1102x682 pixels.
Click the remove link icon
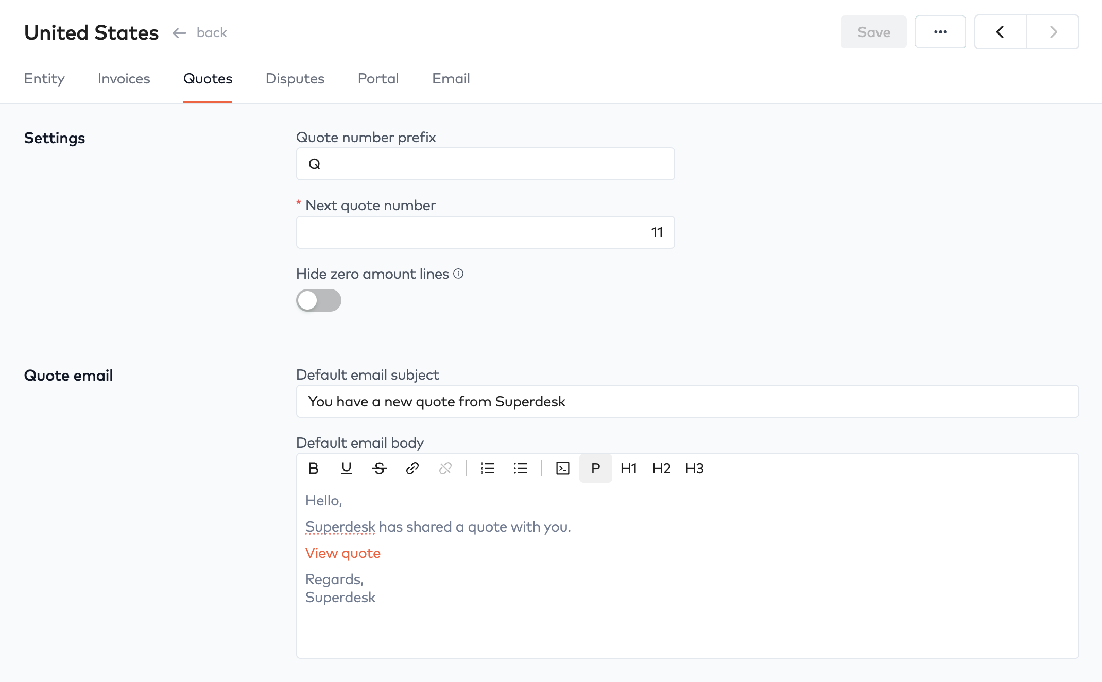point(445,468)
